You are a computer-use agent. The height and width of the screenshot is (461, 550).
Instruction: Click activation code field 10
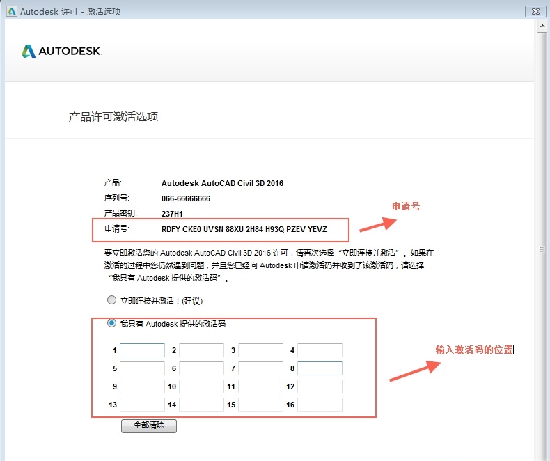201,386
